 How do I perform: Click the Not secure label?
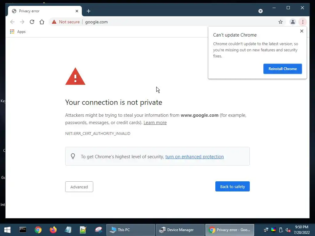tap(69, 22)
